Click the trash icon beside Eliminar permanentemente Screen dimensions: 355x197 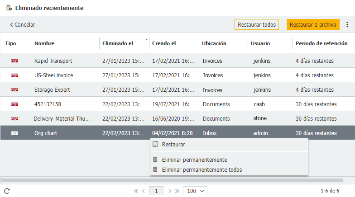[155, 159]
